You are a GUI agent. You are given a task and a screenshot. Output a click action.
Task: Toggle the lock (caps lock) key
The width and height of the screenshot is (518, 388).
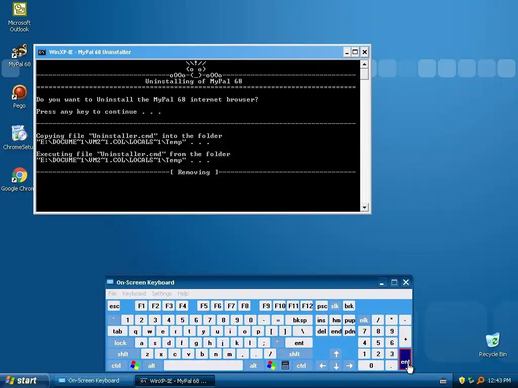pyautogui.click(x=120, y=343)
